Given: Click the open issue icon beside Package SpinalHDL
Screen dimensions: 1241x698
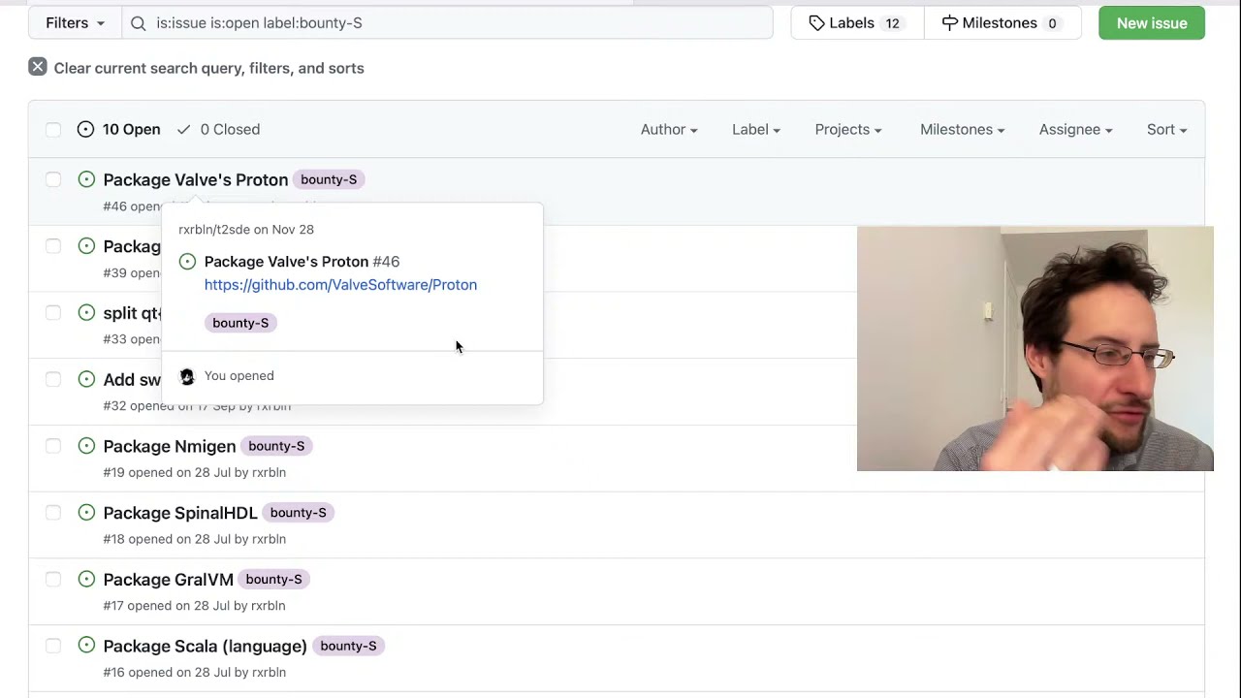Looking at the screenshot, I should click(x=86, y=513).
